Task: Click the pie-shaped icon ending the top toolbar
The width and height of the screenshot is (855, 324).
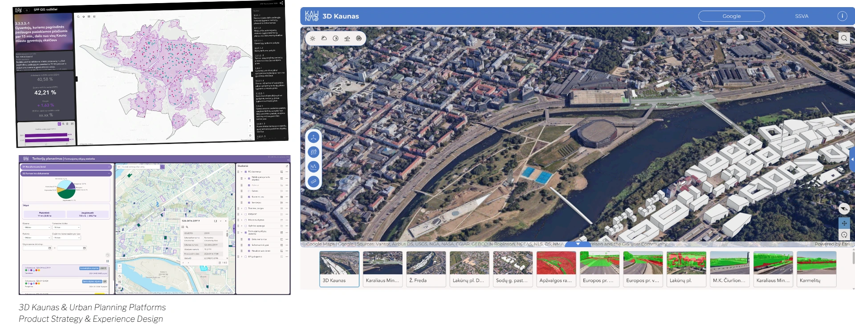Action: 359,39
